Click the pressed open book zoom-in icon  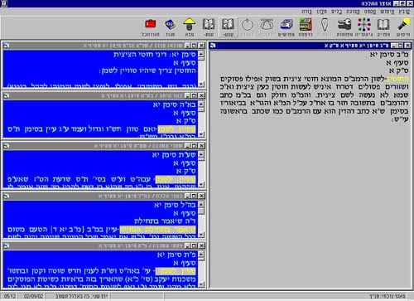[228, 25]
